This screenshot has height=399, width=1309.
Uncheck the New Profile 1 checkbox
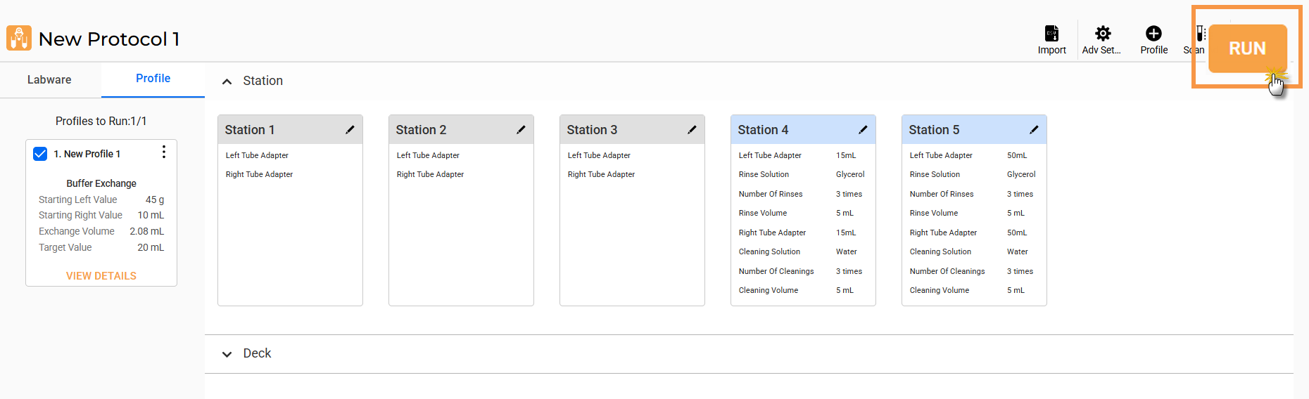click(x=40, y=154)
